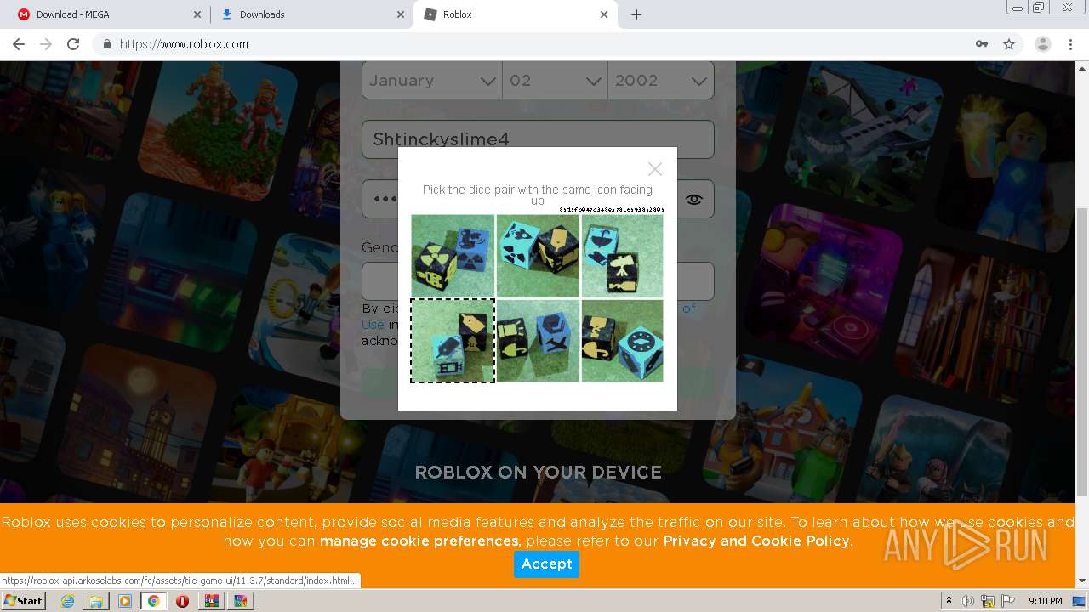Close the Download - MEGA tab
1089x612 pixels.
pos(197,14)
